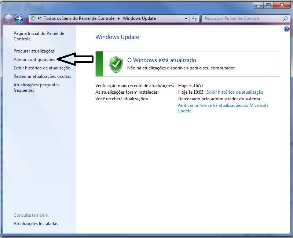This screenshot has height=238, width=293.
Task: Go to 'Página Inicial do Painel de Controle'
Action: coord(39,36)
